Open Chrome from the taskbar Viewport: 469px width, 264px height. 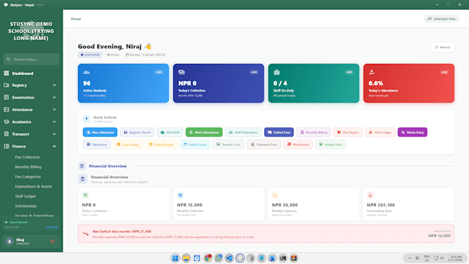[x=208, y=258]
